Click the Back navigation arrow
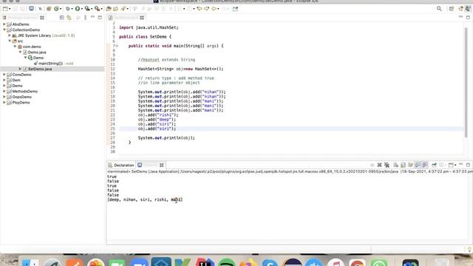The image size is (473, 266). tap(214, 9)
